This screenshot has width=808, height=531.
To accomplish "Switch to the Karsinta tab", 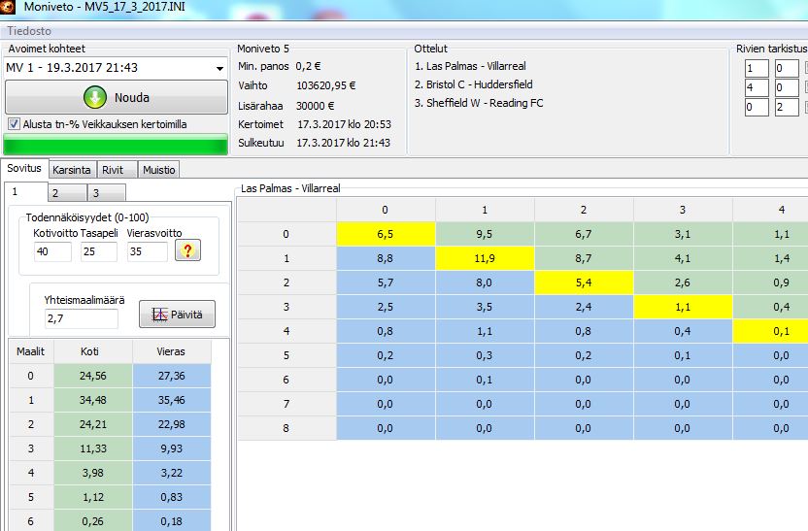I will point(71,170).
